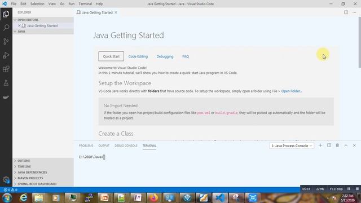Expand the Spring-Boot Dashboard section

43,184
